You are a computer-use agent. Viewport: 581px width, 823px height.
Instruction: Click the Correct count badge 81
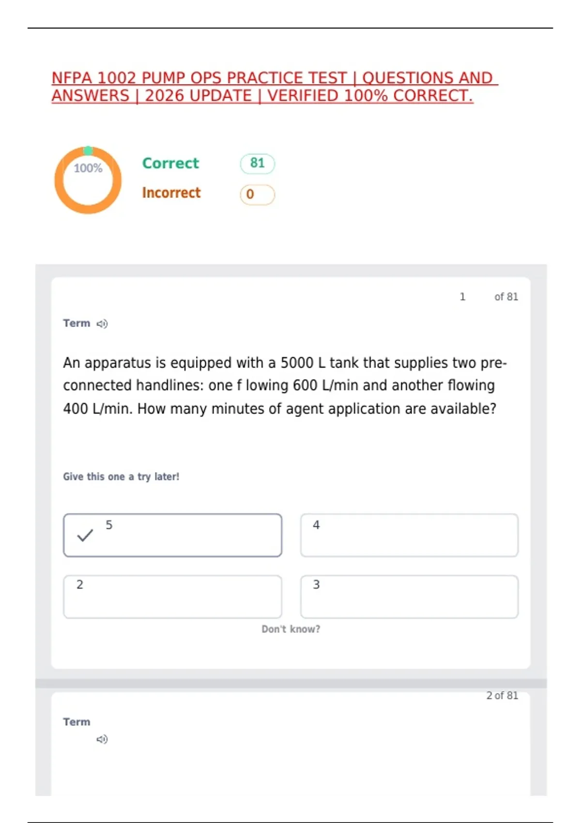pyautogui.click(x=258, y=164)
